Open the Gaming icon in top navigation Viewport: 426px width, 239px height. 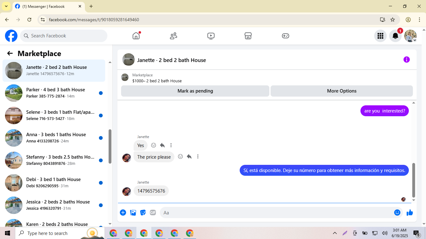tap(286, 36)
